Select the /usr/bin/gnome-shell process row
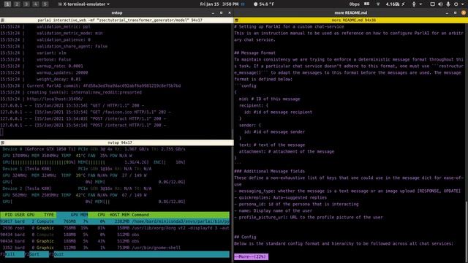Viewport: 468px width, 263px height. 115,248
